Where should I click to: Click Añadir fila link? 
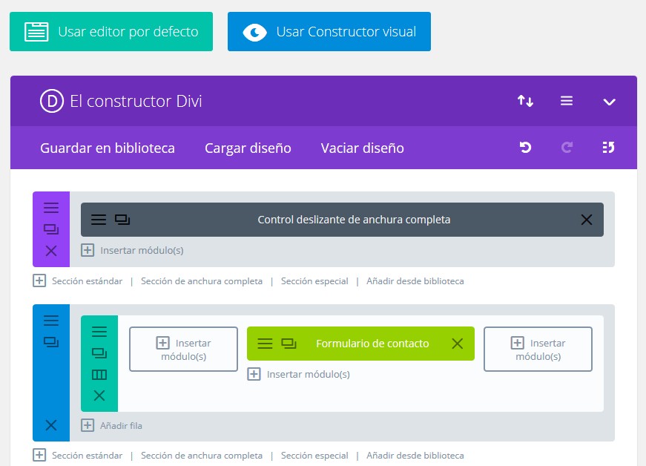(x=112, y=426)
